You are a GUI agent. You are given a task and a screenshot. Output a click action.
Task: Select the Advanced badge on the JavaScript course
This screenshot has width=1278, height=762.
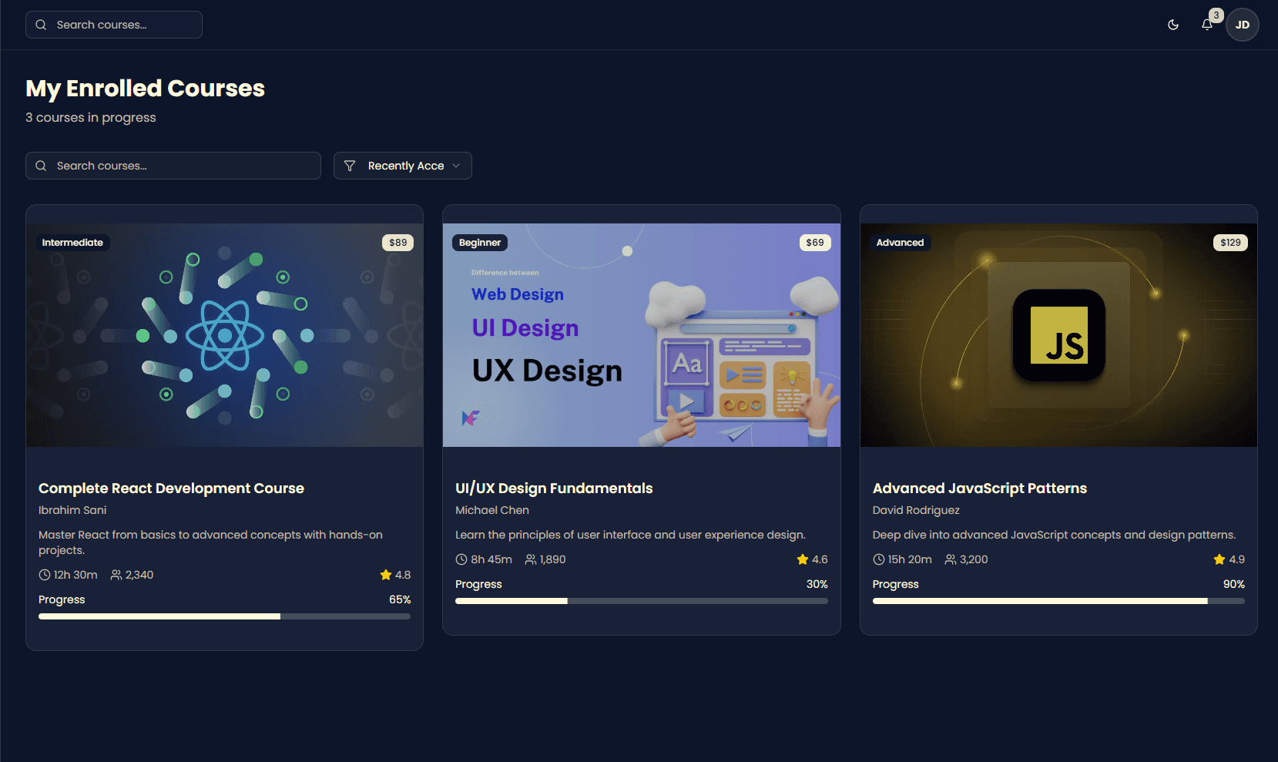(x=900, y=242)
